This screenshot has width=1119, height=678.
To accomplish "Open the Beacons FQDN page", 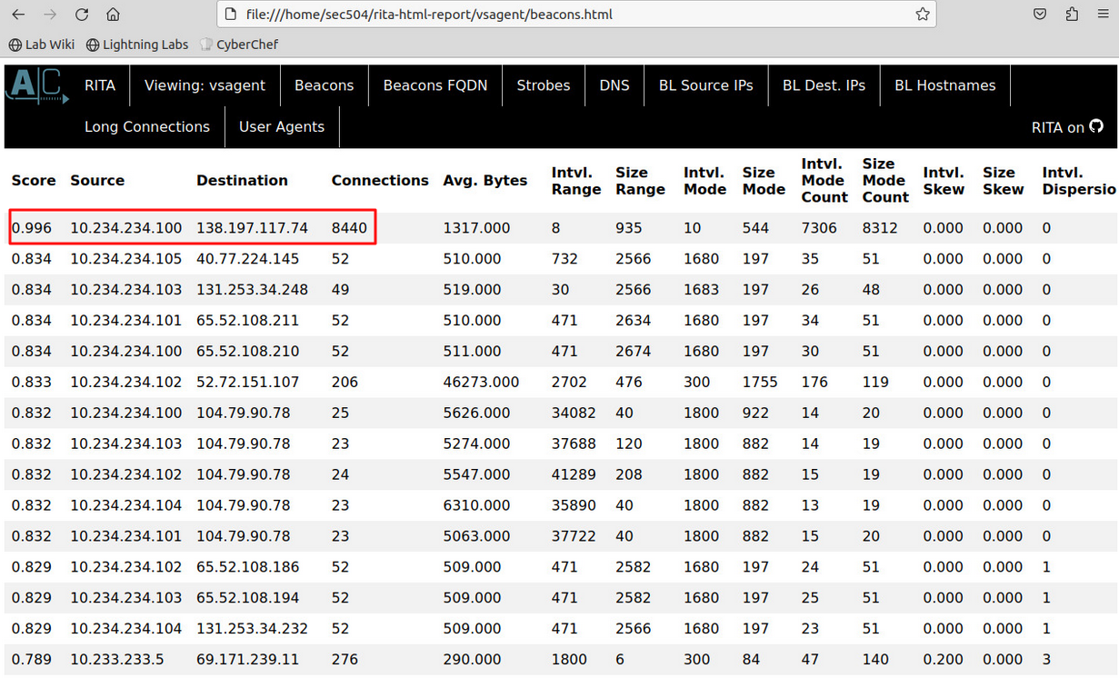I will (435, 85).
